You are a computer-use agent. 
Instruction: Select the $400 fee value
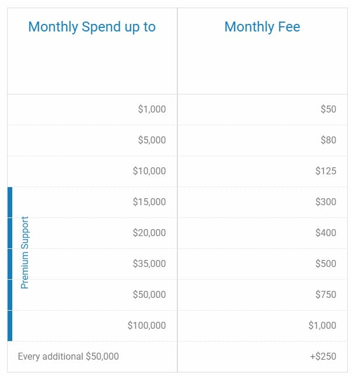(326, 233)
